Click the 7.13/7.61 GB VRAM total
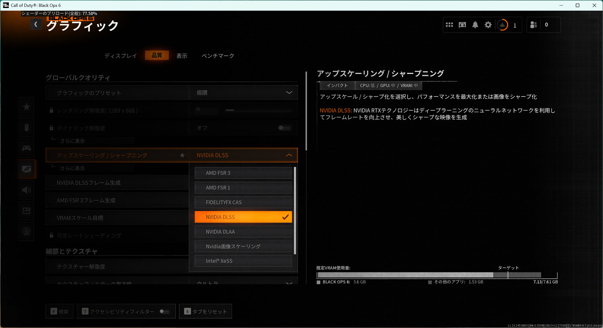This screenshot has height=328, width=603. 546,282
